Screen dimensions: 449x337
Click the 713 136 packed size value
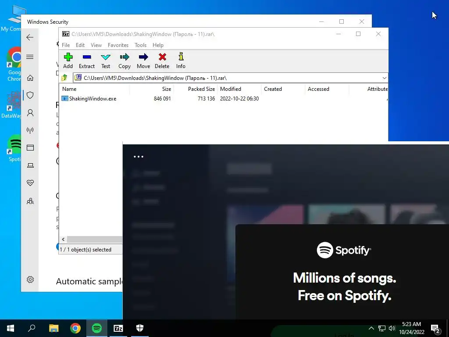tap(206, 99)
